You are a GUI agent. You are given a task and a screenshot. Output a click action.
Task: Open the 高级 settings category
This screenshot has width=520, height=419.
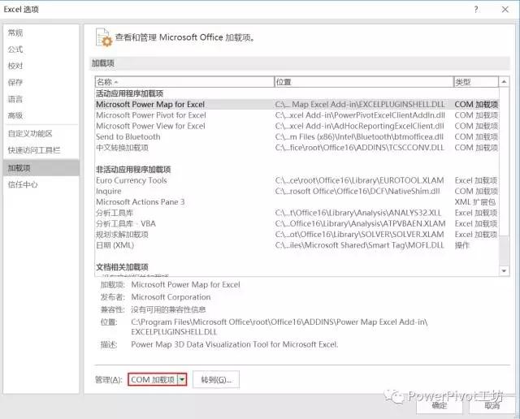coord(15,115)
